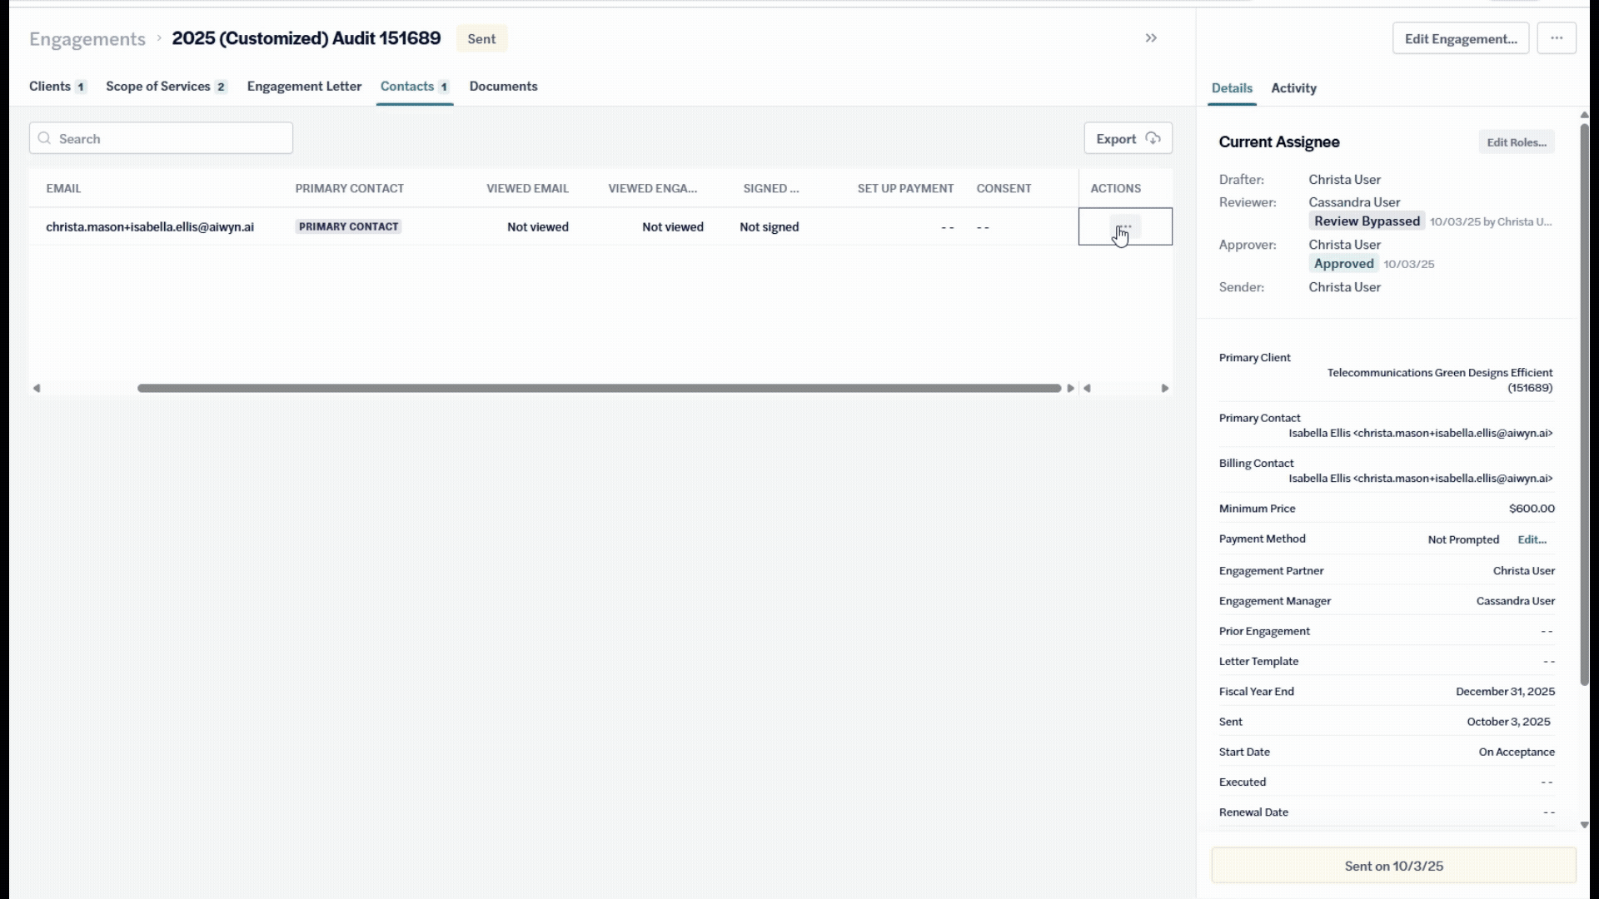Focus the contacts Search field
This screenshot has width=1599, height=899.
click(x=161, y=138)
